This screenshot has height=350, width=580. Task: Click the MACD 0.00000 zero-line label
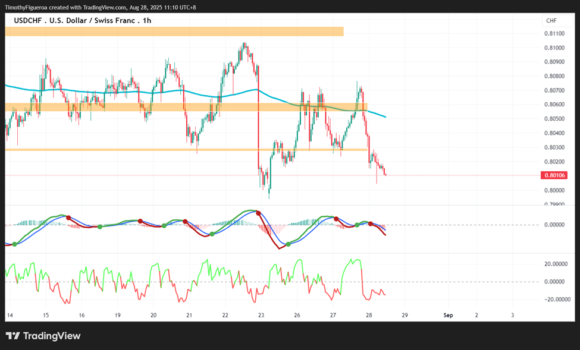pyautogui.click(x=555, y=225)
